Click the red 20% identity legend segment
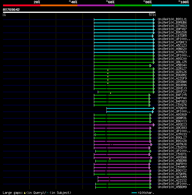The width and height of the screenshot is (192, 195). pyautogui.click(x=22, y=5)
